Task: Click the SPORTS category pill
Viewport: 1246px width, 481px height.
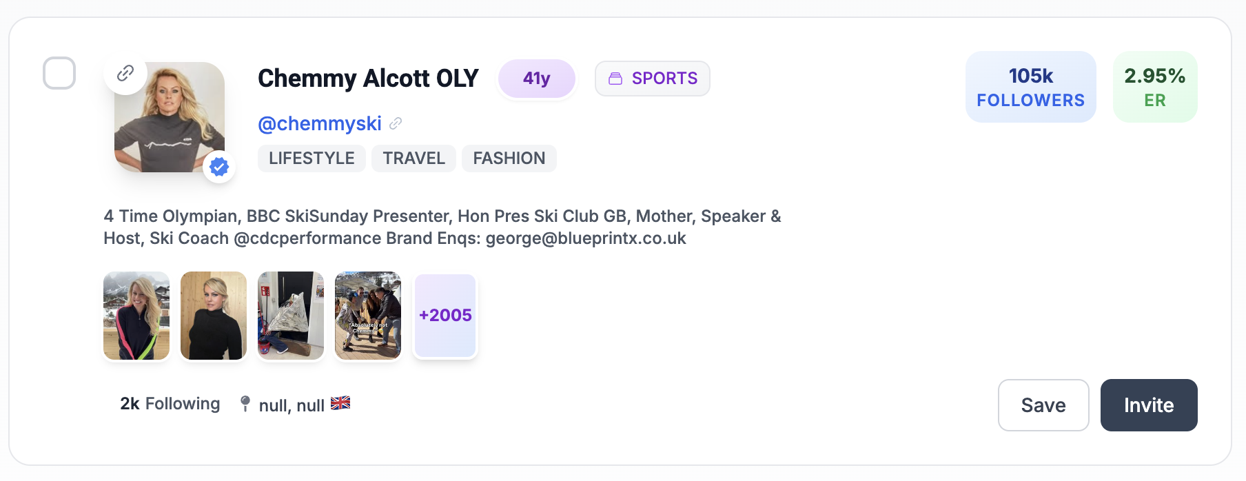Action: click(x=652, y=78)
